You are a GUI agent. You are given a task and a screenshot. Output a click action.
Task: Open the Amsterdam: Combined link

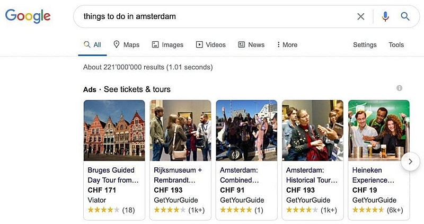click(x=240, y=175)
